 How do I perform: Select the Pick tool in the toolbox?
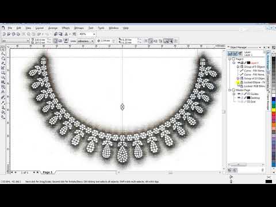tap(3, 49)
